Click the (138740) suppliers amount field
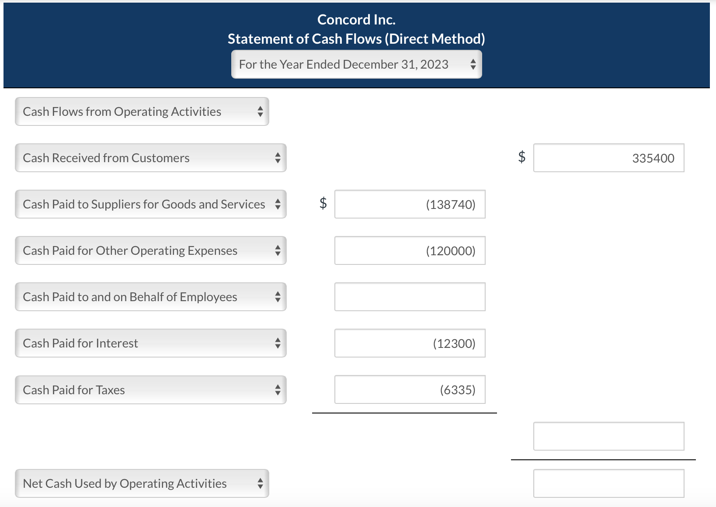This screenshot has height=507, width=716. (x=410, y=204)
